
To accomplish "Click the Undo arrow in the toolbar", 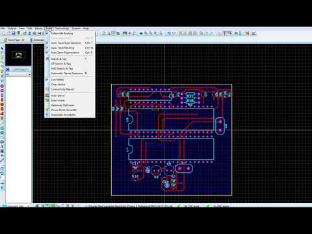I will click(x=169, y=33).
